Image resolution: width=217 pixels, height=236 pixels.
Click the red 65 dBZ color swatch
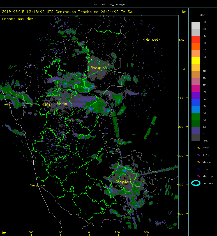196,39
